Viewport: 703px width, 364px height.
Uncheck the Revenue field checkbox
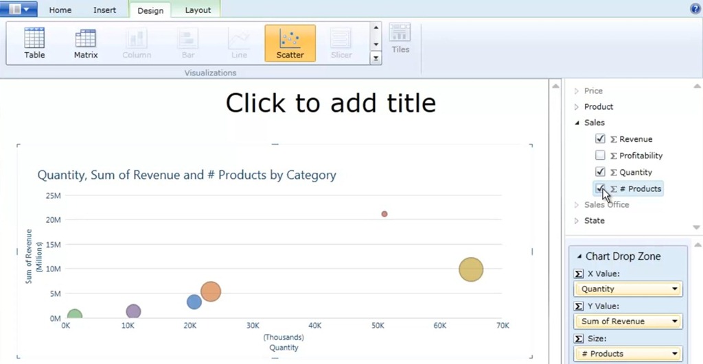[600, 138]
